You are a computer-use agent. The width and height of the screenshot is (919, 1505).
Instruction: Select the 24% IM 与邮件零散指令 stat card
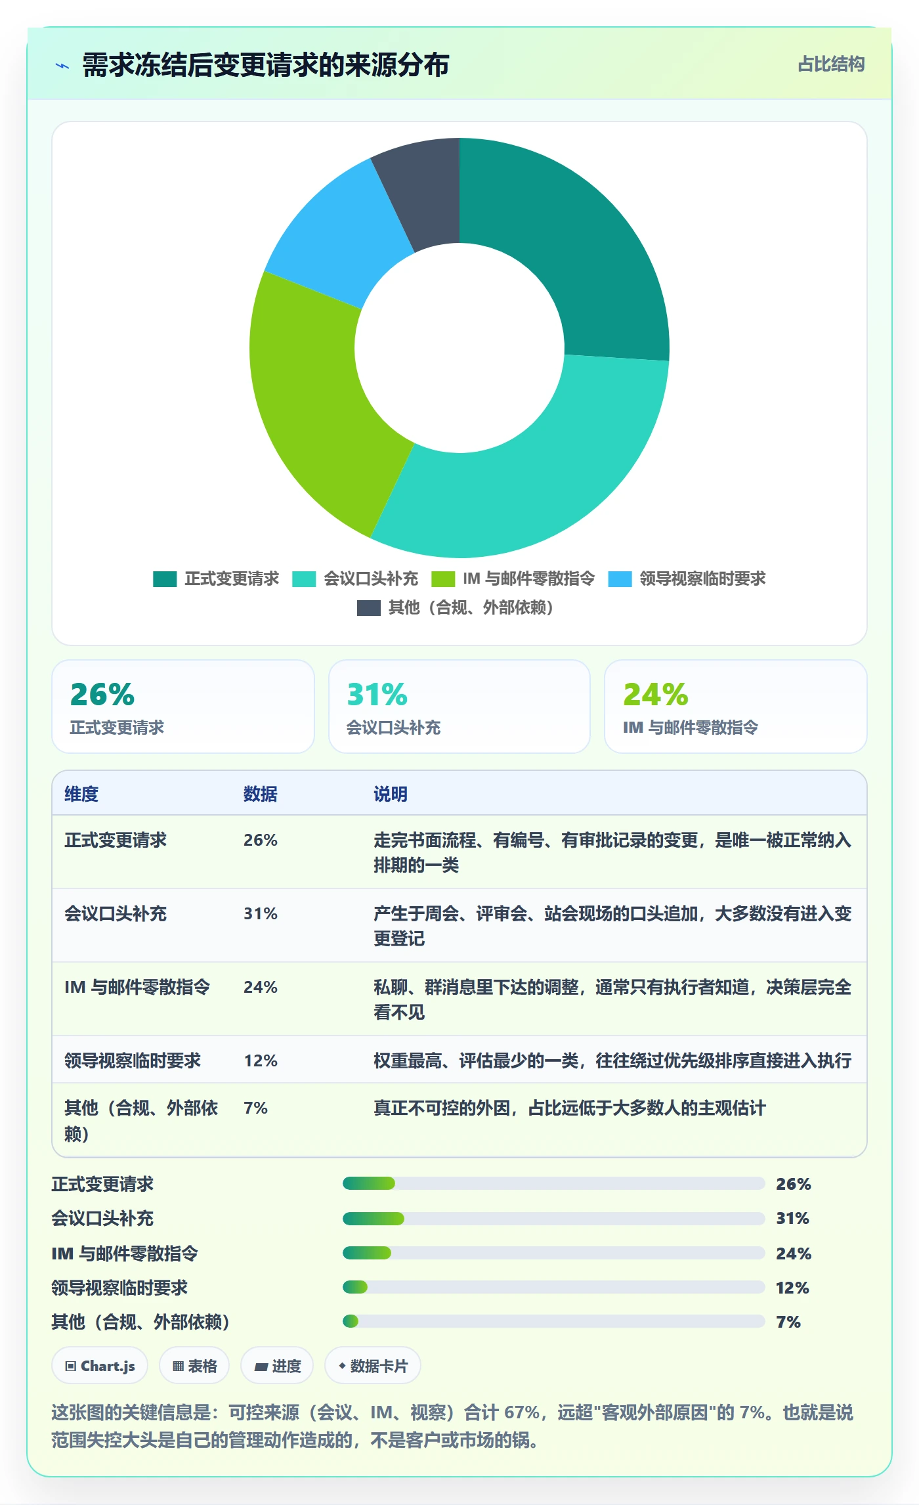[x=736, y=707]
